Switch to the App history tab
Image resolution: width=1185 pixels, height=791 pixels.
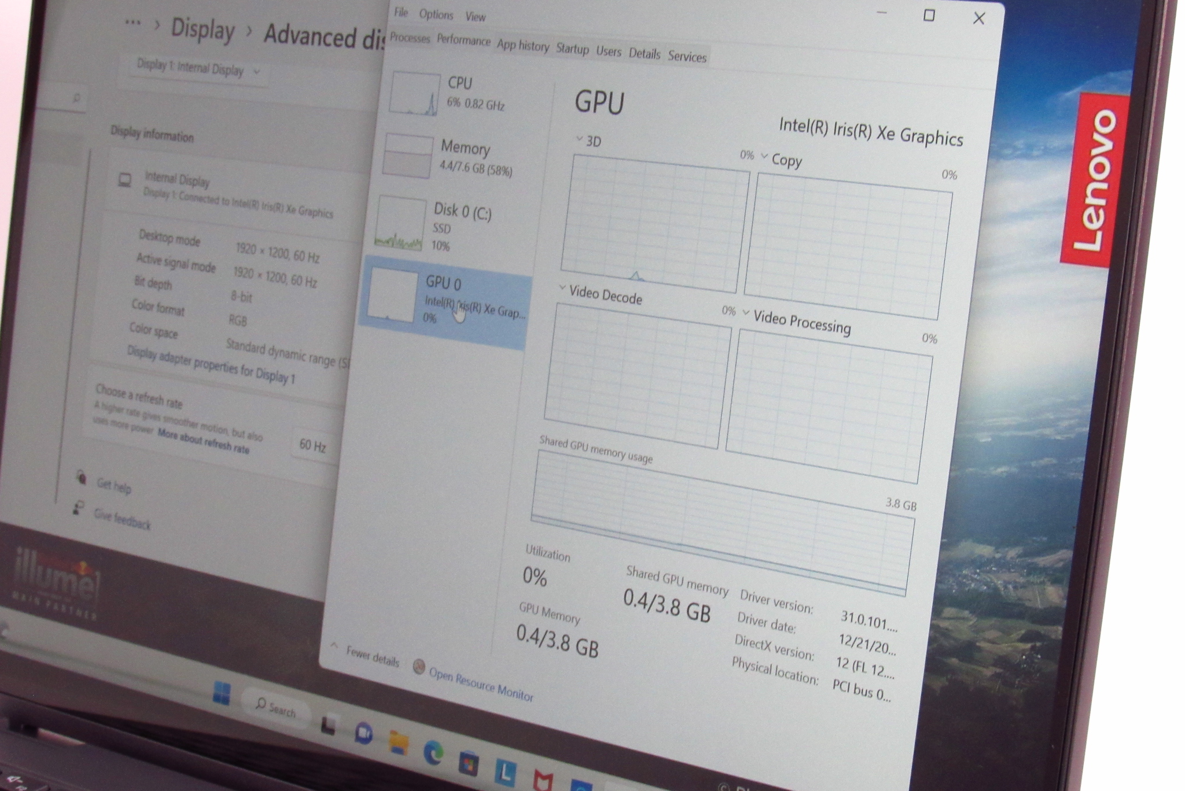tap(523, 46)
